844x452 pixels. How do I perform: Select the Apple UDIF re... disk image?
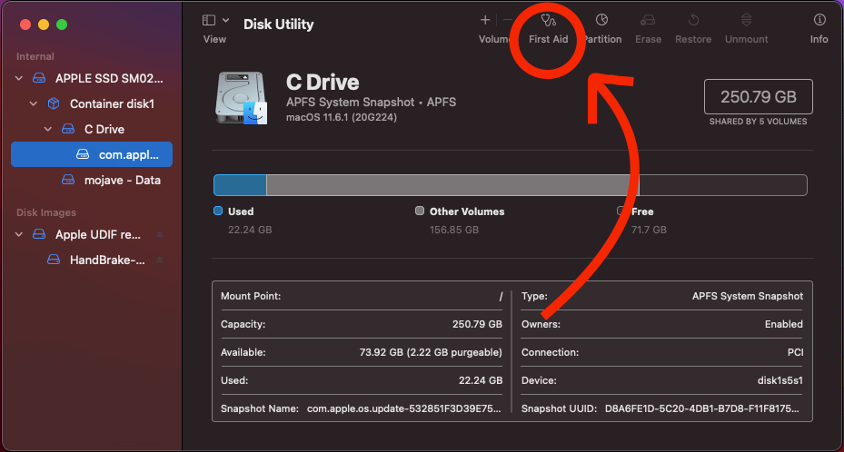[97, 234]
